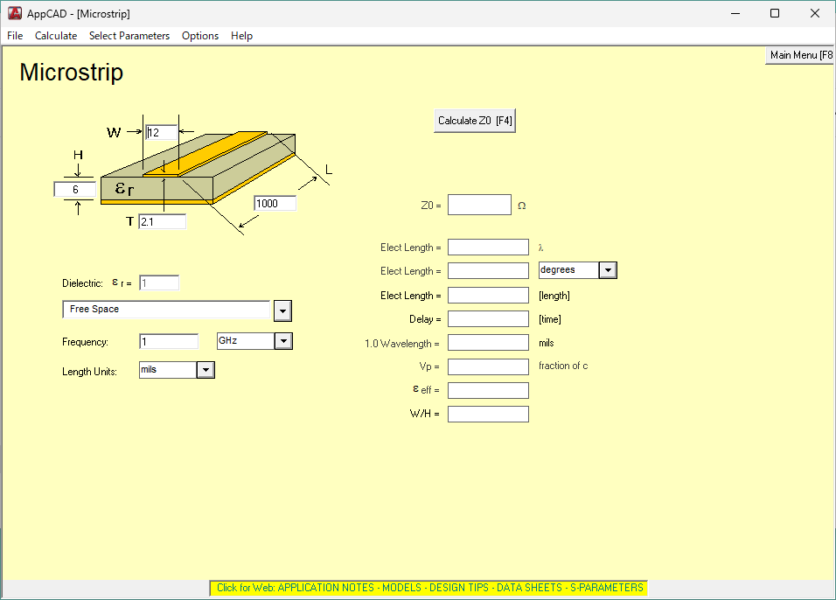Click the dielectric εr value field
The image size is (836, 600).
coord(159,283)
